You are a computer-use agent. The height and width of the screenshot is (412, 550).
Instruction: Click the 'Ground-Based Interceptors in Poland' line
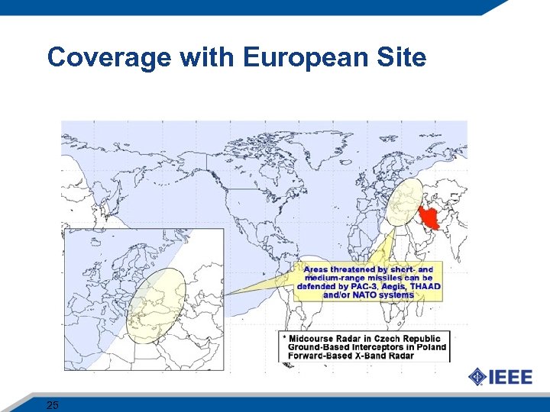click(367, 347)
